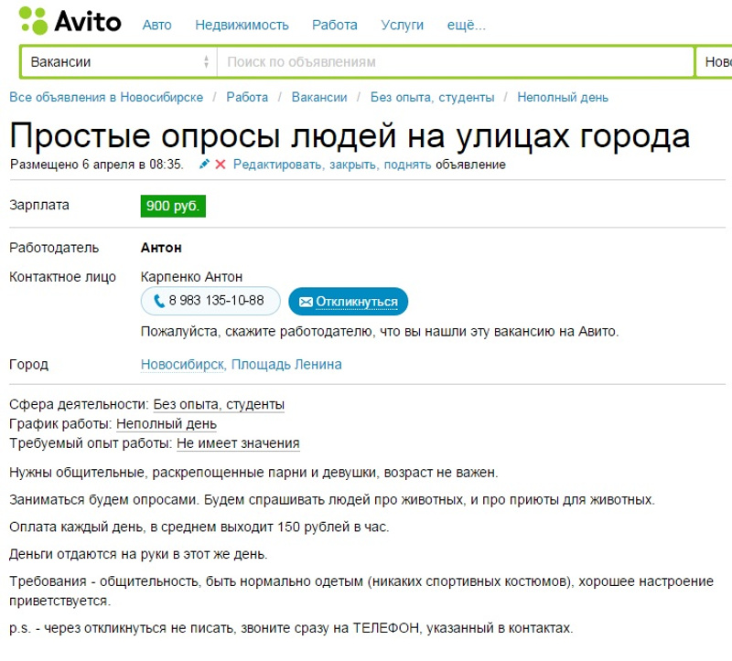Open the Неполный день breadcrumb link
Image resolution: width=732 pixels, height=661 pixels.
pyautogui.click(x=563, y=97)
